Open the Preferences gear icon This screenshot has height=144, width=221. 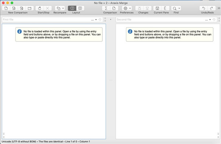[125, 8]
